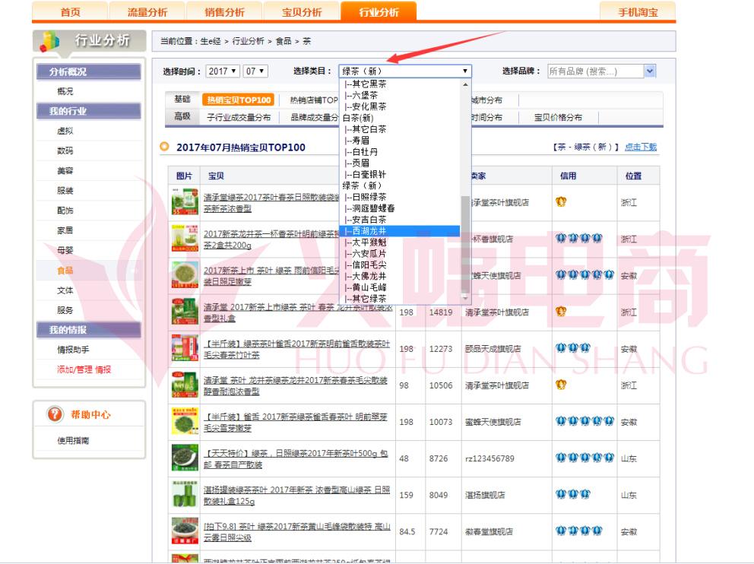Image resolution: width=754 pixels, height=564 pixels.
Task: Select 六堡茶 in the category list
Action: pos(400,95)
